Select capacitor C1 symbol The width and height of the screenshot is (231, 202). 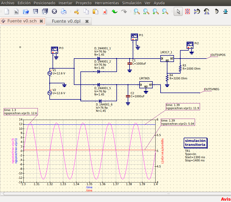point(130,64)
